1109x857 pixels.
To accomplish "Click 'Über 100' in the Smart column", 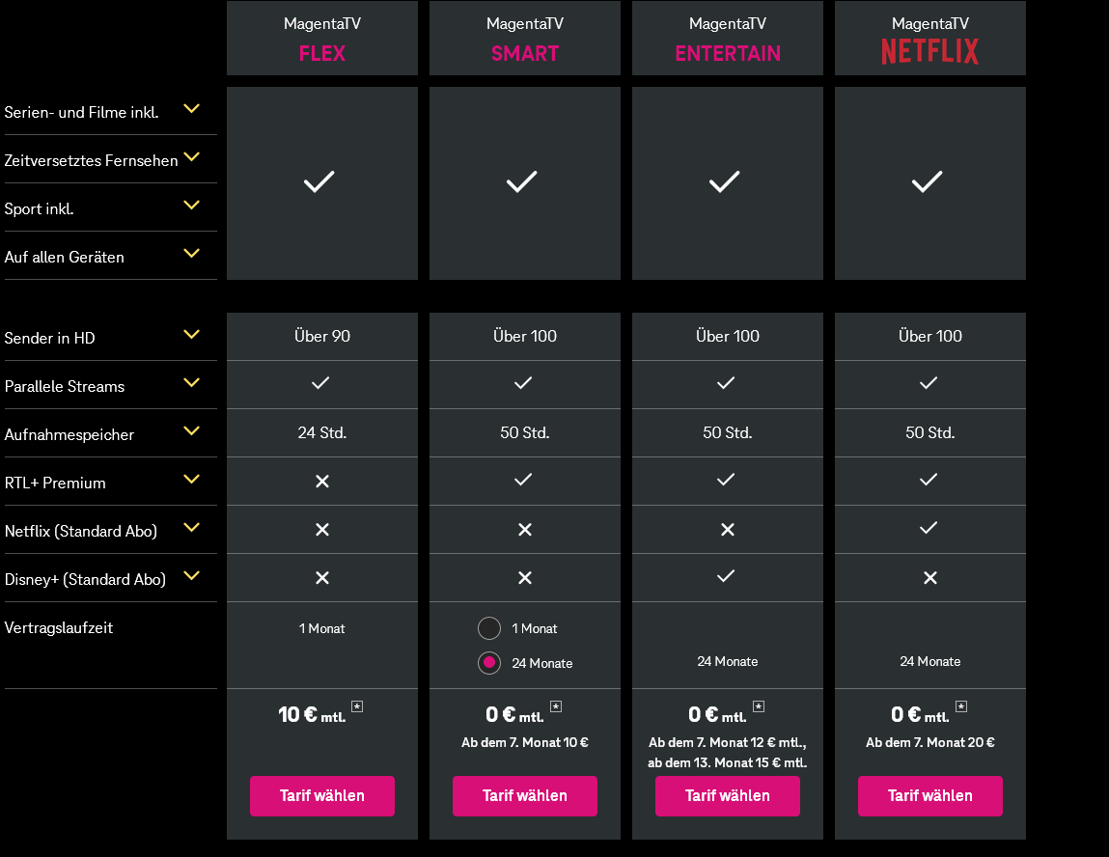I will pos(525,337).
